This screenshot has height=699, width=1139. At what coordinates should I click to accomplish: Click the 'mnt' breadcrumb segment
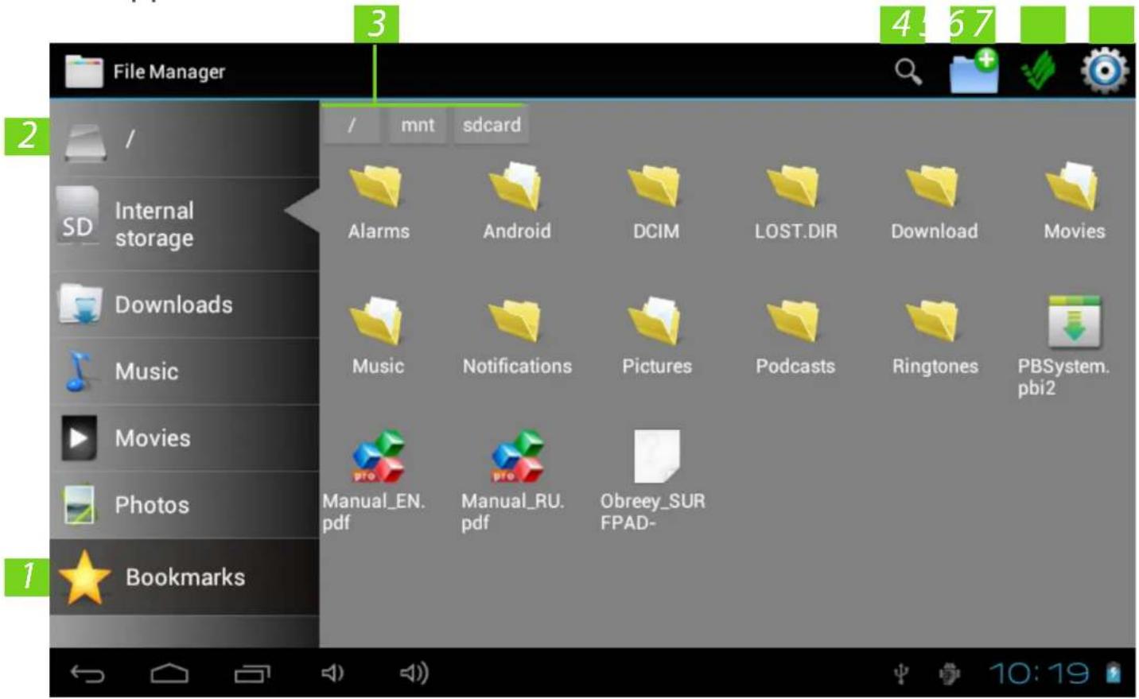click(418, 126)
